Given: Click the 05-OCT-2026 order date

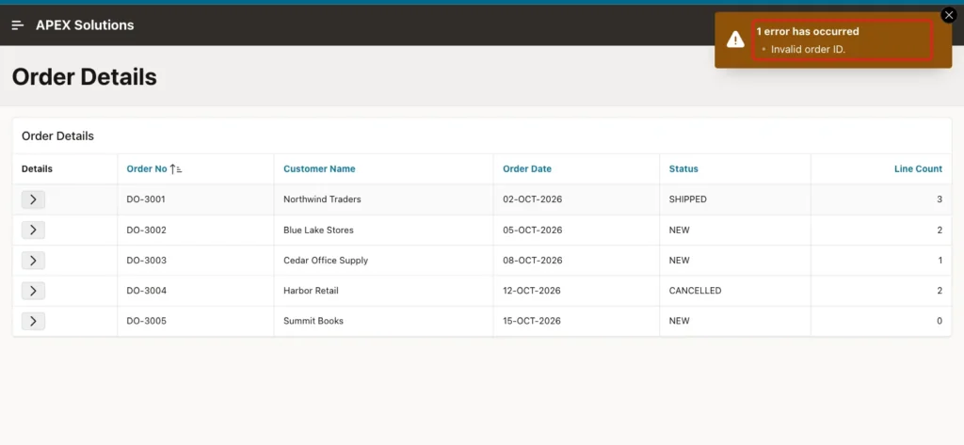Looking at the screenshot, I should point(533,230).
